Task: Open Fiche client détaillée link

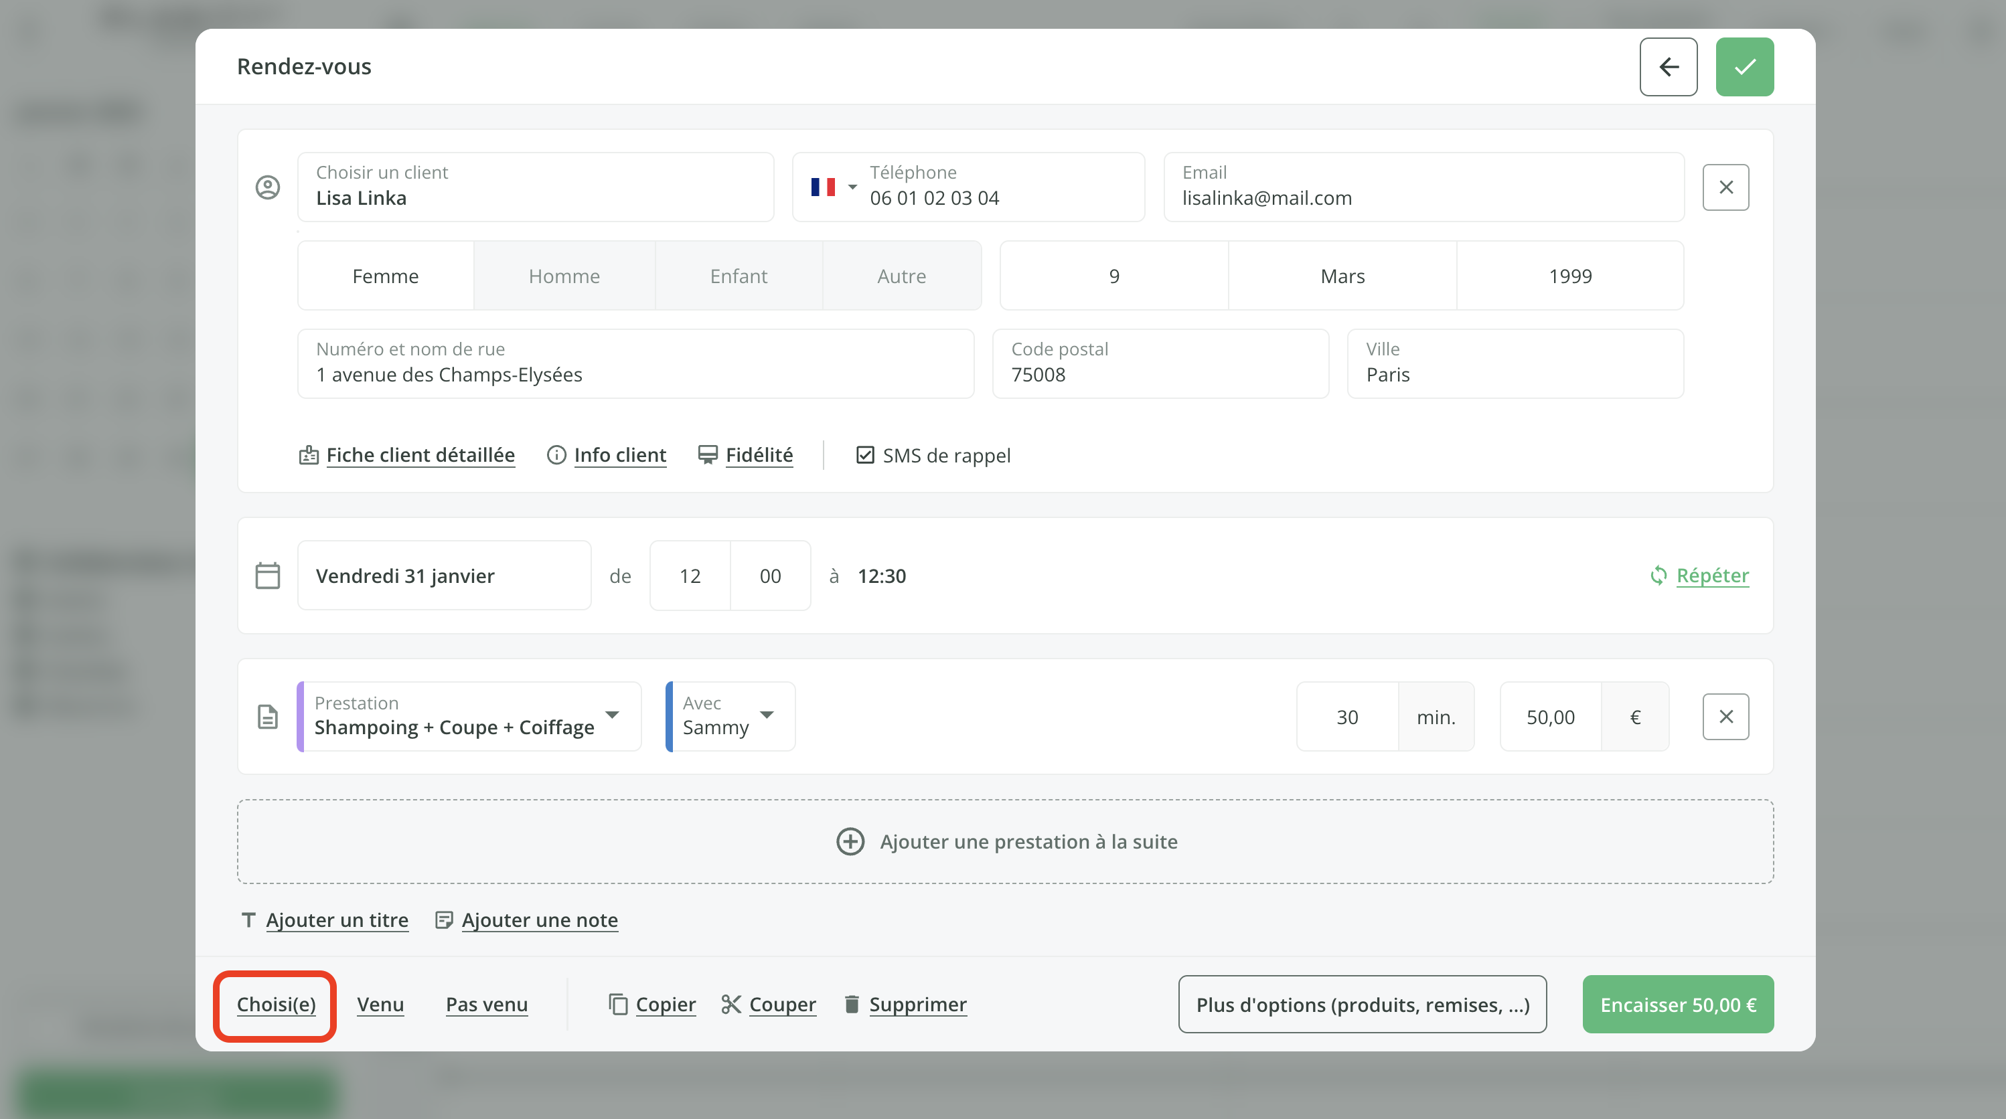Action: (x=420, y=455)
